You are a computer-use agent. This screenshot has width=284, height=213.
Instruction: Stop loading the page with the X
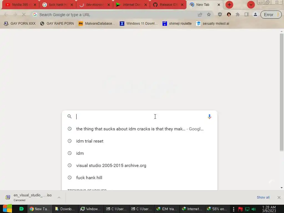pyautogui.click(x=24, y=14)
